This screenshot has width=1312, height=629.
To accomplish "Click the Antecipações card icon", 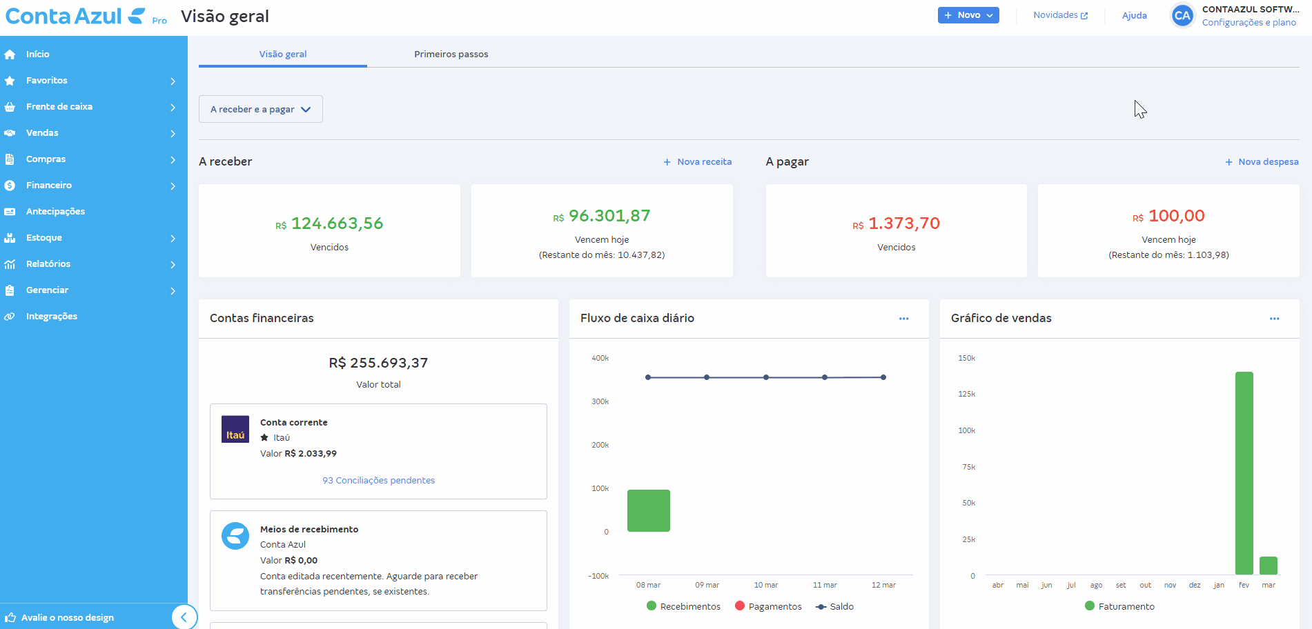I will (x=10, y=212).
